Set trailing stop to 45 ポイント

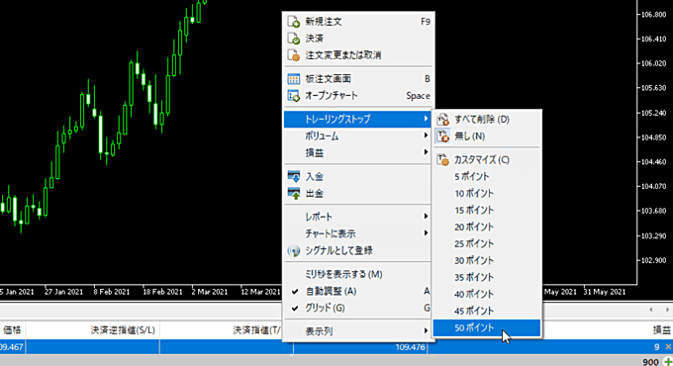(x=487, y=311)
